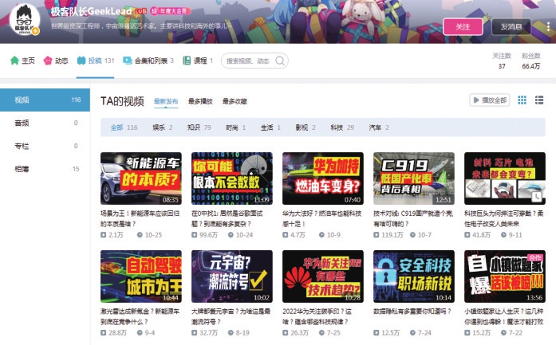Open the 华为加持燃油车变身 video thumbnail
This screenshot has height=345, width=556.
pyautogui.click(x=323, y=178)
